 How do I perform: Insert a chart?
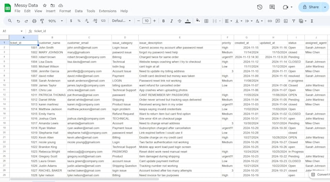click(285, 21)
